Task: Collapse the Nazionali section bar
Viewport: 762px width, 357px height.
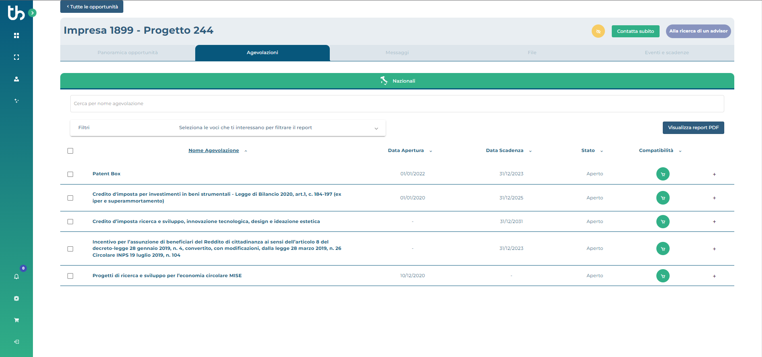Action: 397,81
